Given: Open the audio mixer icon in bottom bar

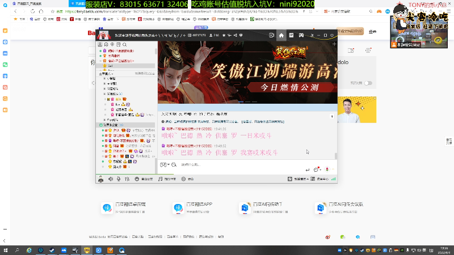Looking at the screenshot, I should (127, 179).
